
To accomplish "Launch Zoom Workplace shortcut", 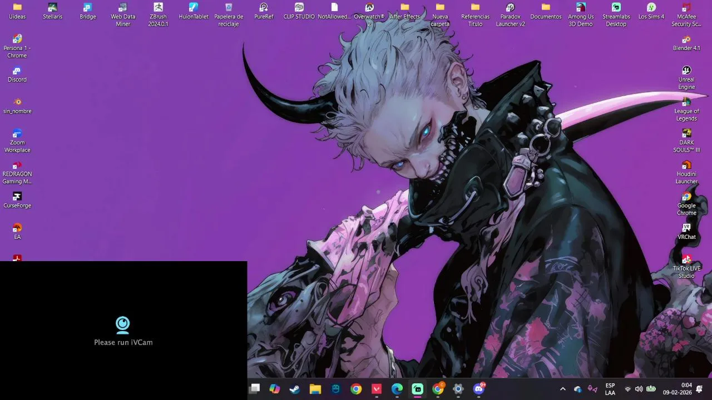I will pos(17,141).
